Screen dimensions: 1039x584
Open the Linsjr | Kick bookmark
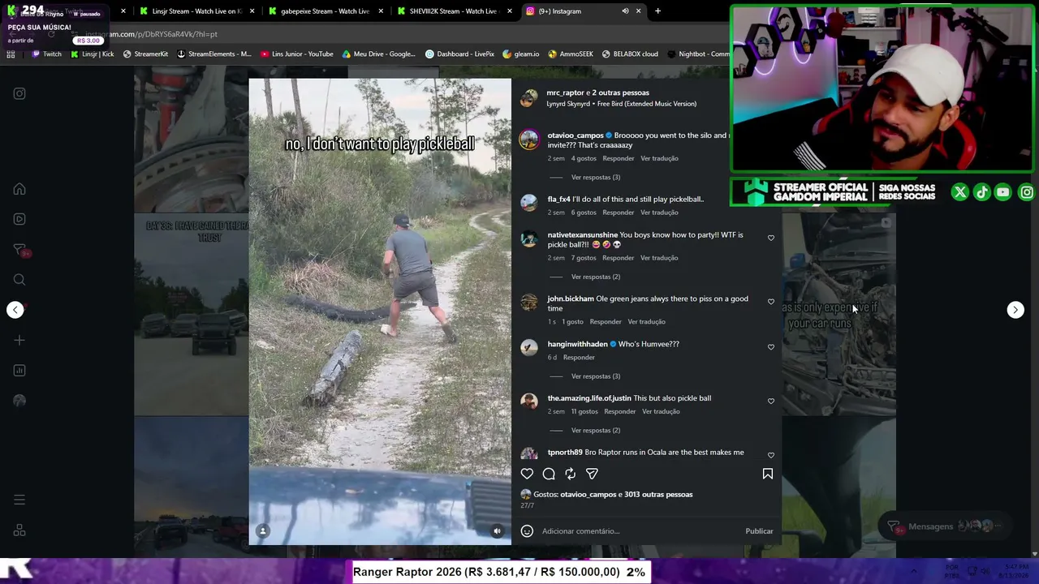[92, 54]
